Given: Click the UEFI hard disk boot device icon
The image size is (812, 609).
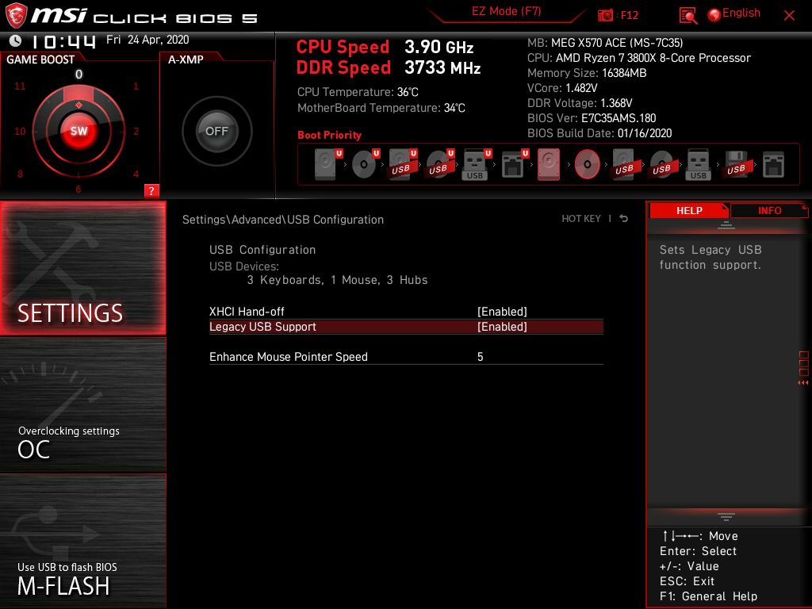Looking at the screenshot, I should 327,164.
